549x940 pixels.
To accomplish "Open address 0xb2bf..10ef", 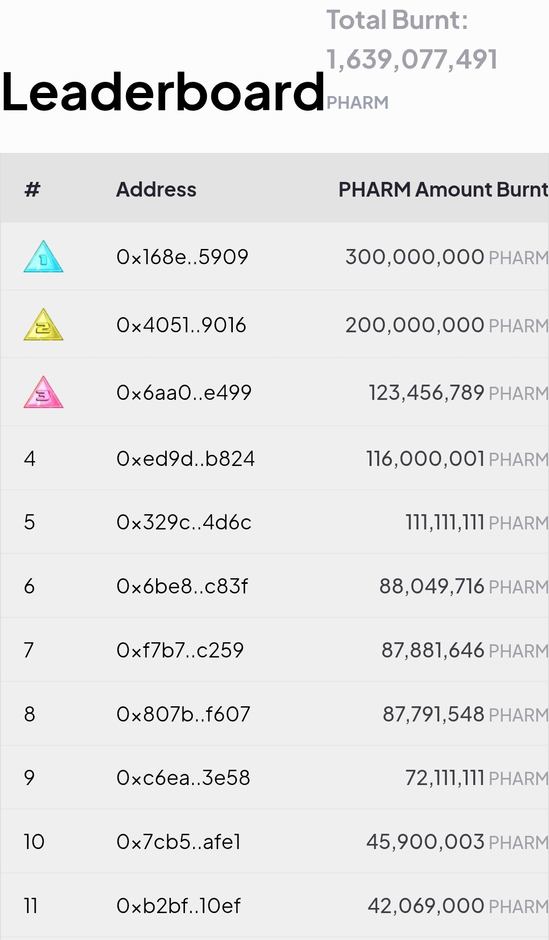I will tap(178, 906).
